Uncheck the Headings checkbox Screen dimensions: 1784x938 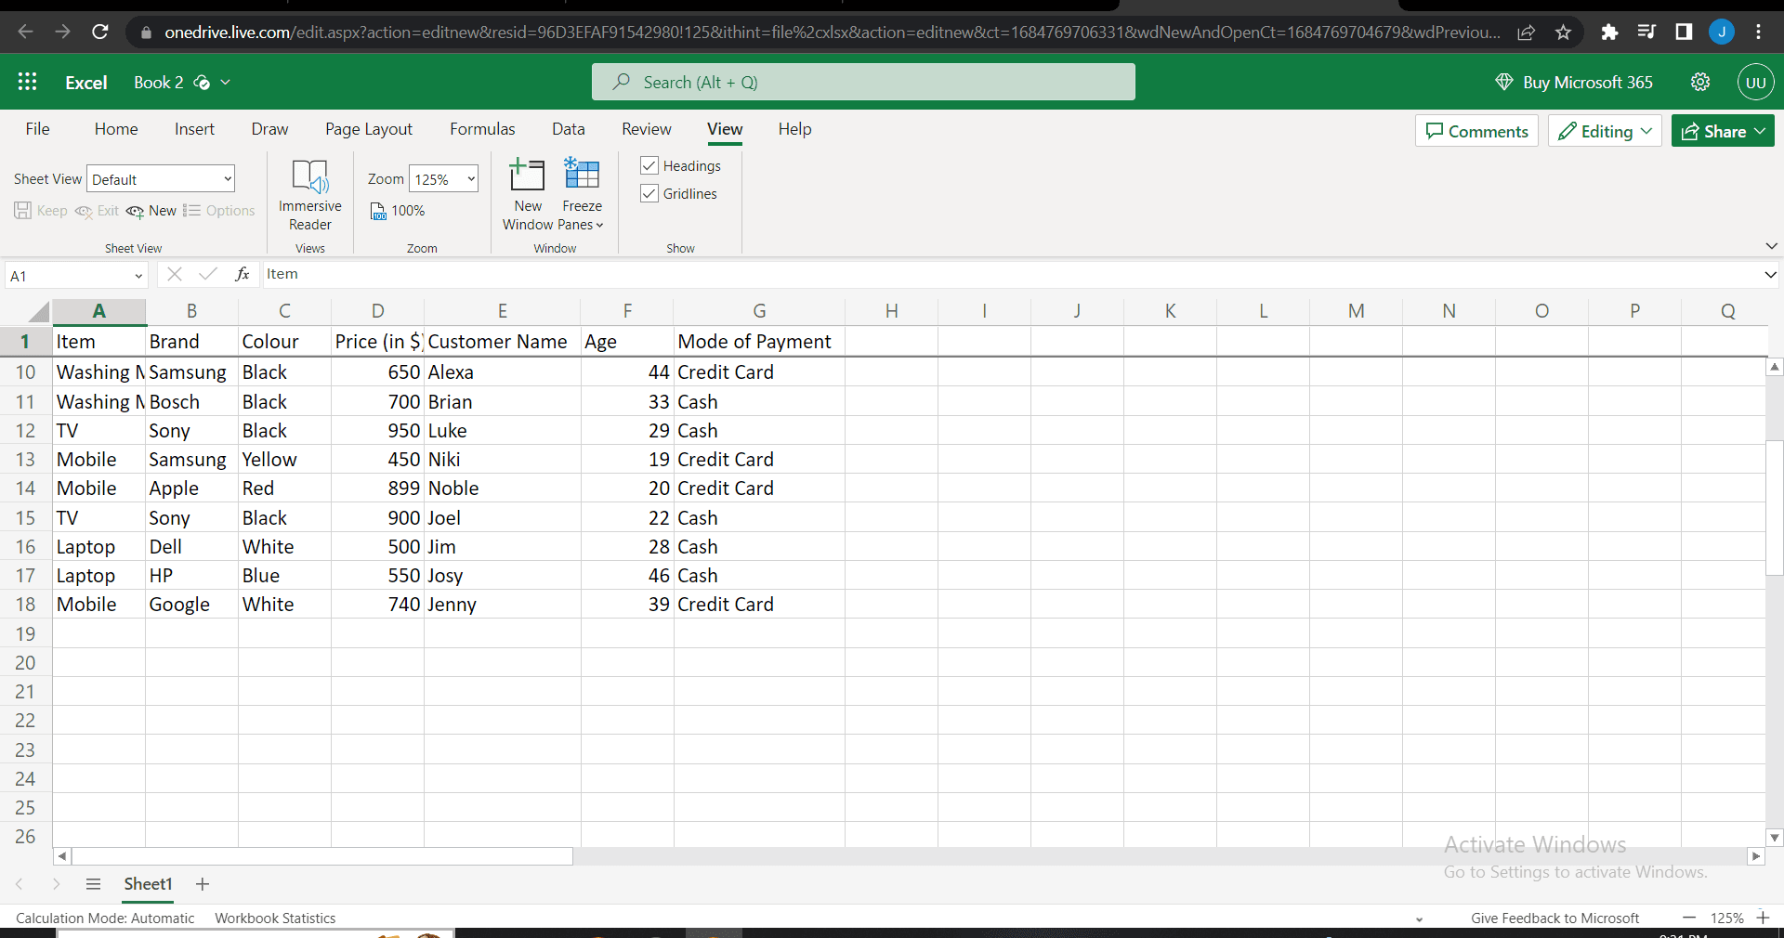tap(649, 165)
